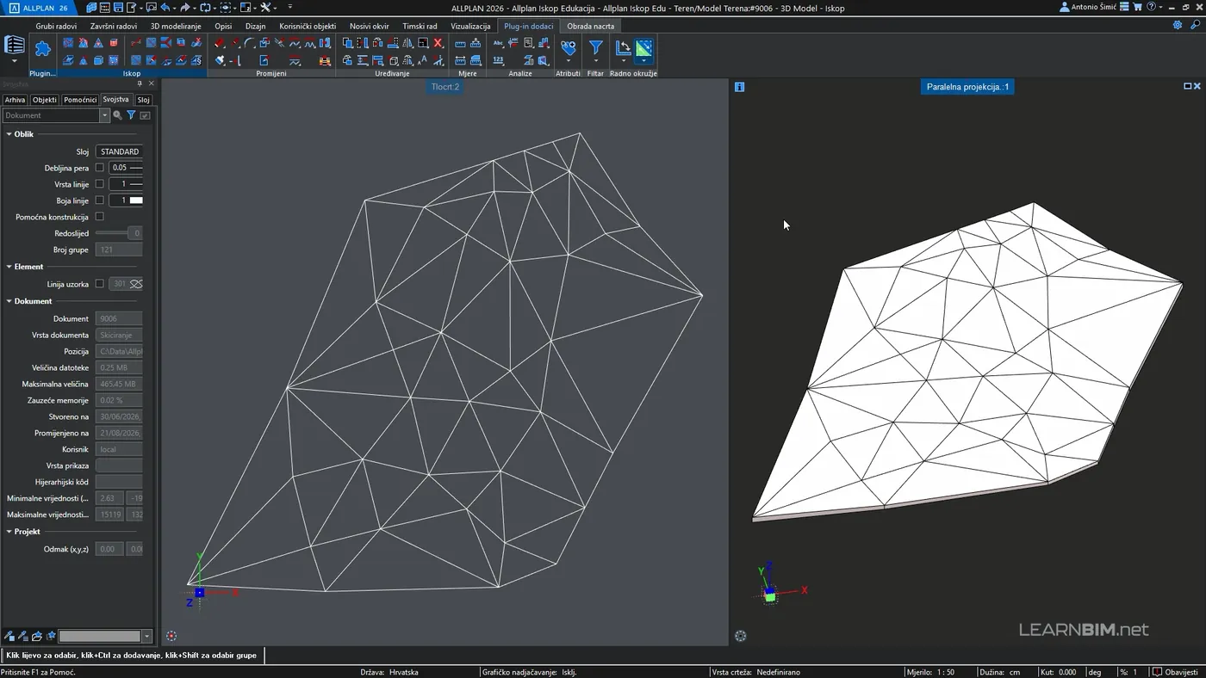Click the Odmak first value field
The image size is (1206, 678).
point(109,549)
